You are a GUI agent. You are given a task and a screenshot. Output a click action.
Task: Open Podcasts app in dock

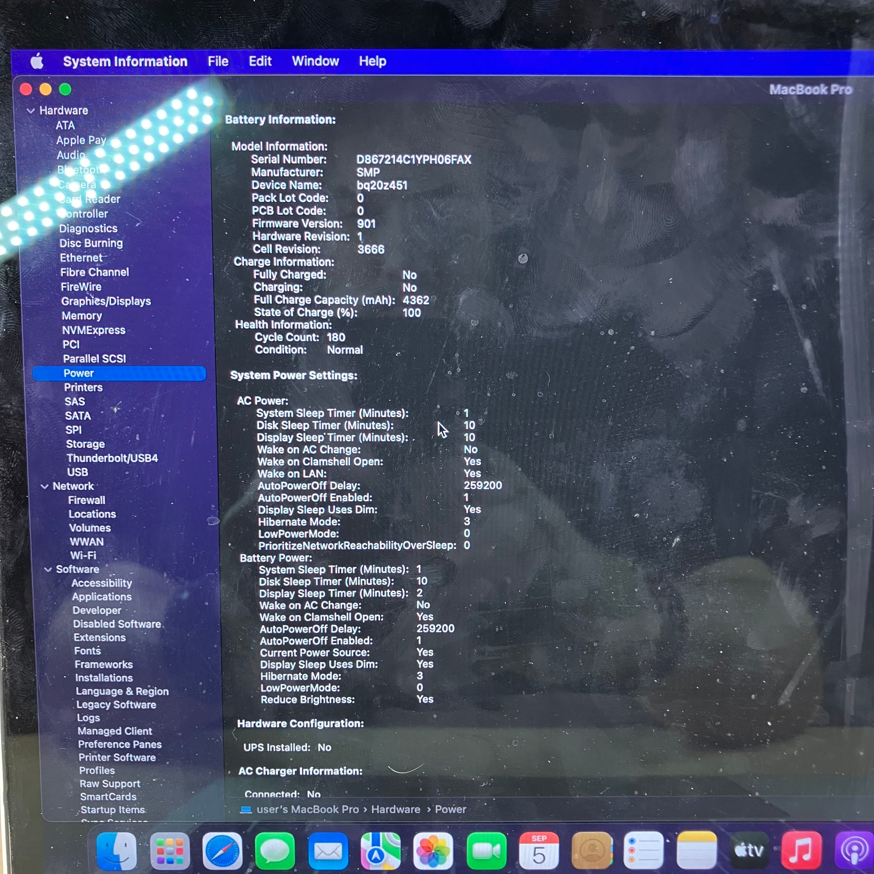[854, 851]
